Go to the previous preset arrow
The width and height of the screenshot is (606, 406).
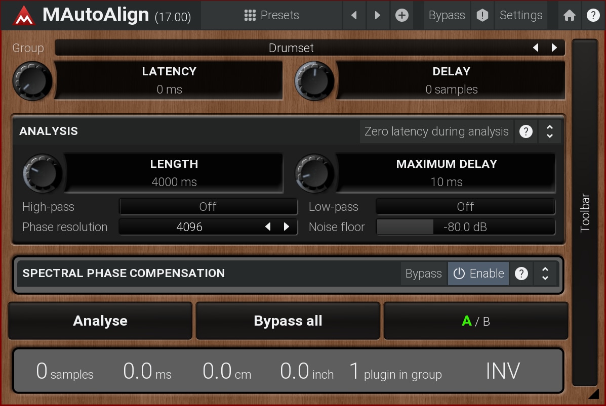354,15
